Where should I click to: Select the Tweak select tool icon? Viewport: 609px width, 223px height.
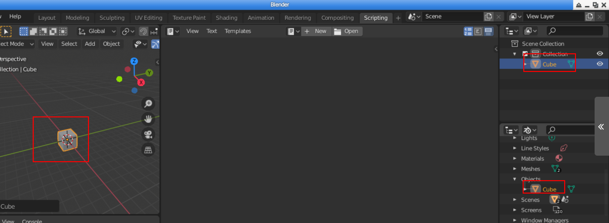tap(6, 31)
